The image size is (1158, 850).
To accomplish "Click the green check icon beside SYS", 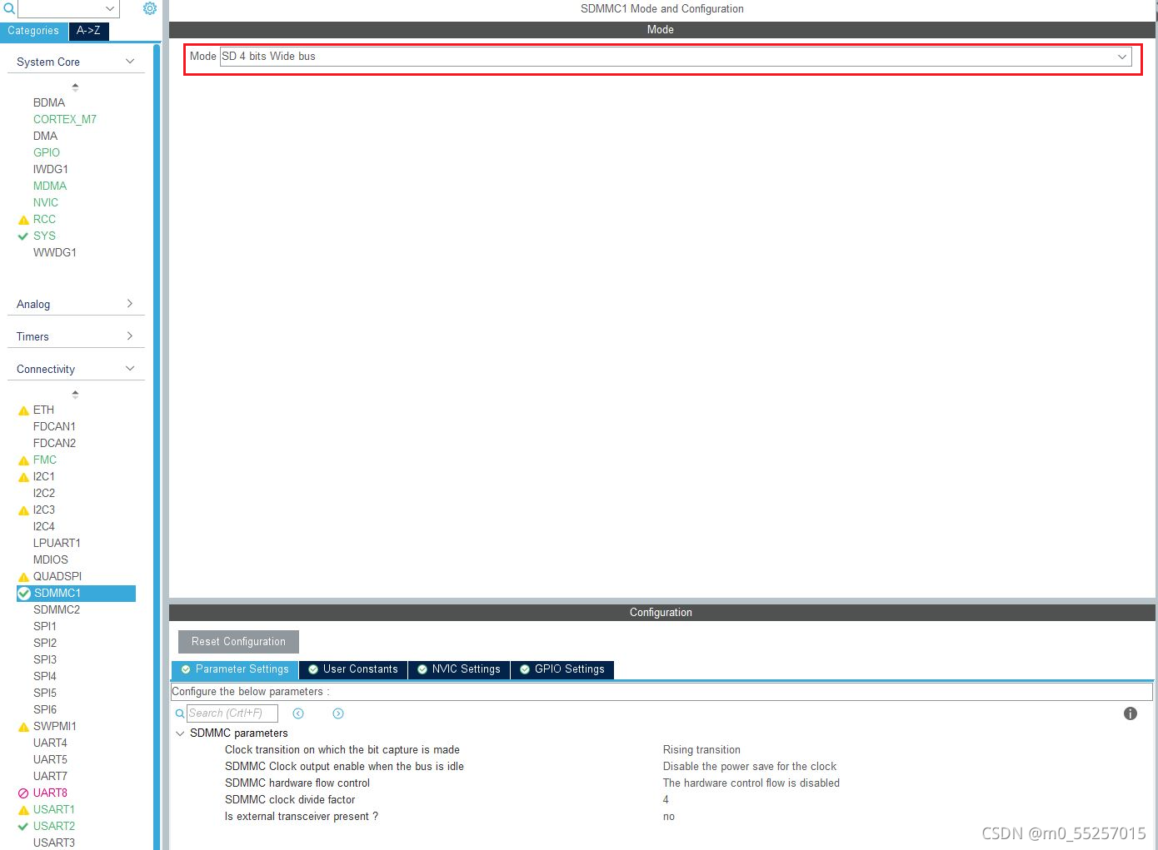I will click(x=23, y=236).
